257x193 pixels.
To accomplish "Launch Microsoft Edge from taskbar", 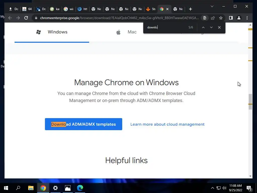I will click(80, 188).
